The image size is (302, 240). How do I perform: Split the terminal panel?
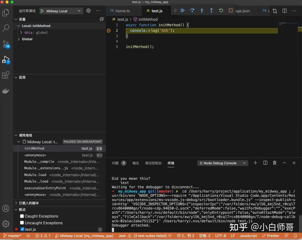[265, 163]
